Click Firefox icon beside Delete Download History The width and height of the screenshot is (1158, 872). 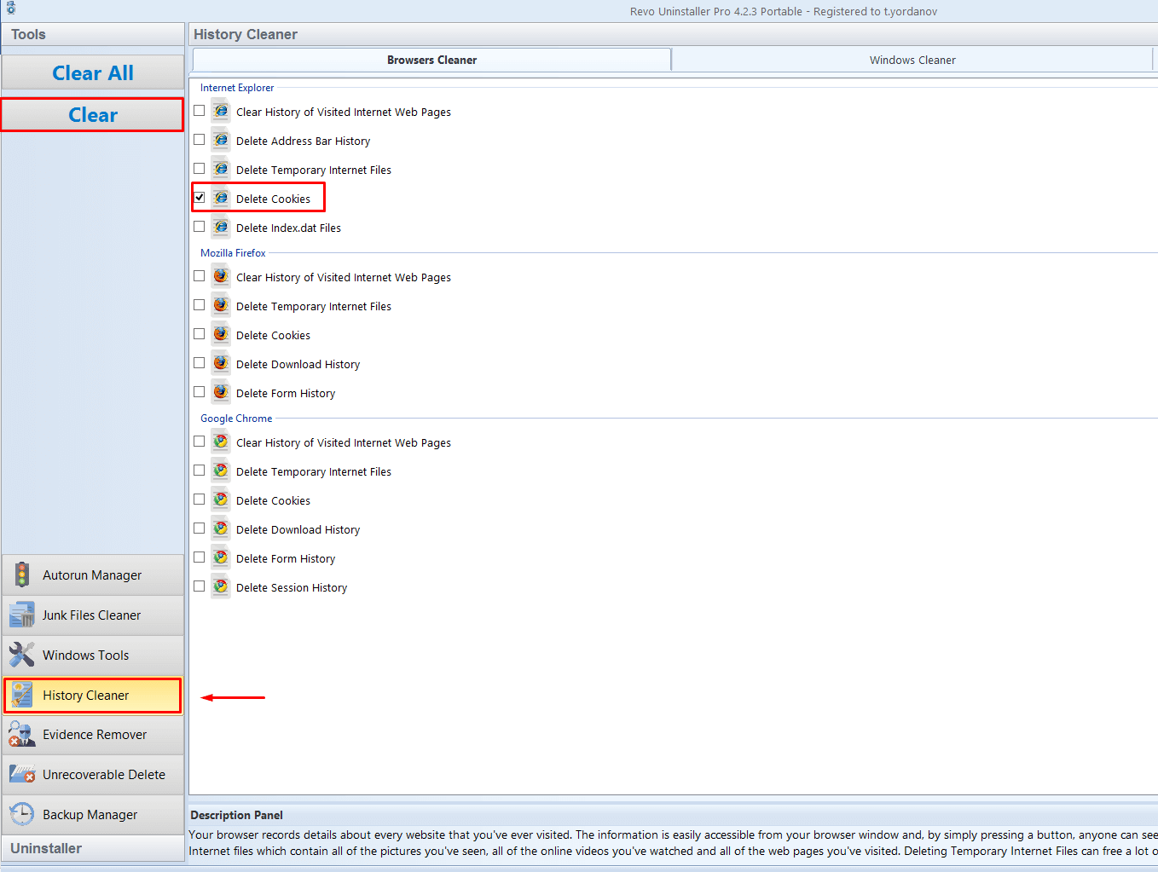click(221, 363)
